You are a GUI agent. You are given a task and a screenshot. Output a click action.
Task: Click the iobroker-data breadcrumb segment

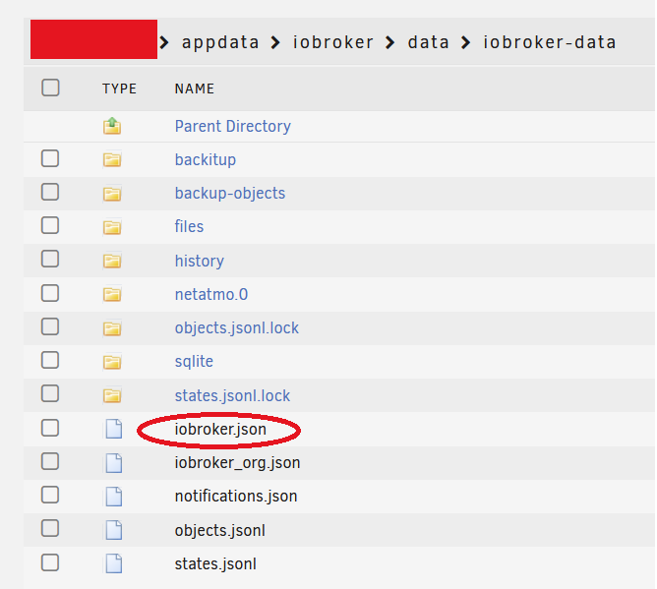tap(550, 42)
